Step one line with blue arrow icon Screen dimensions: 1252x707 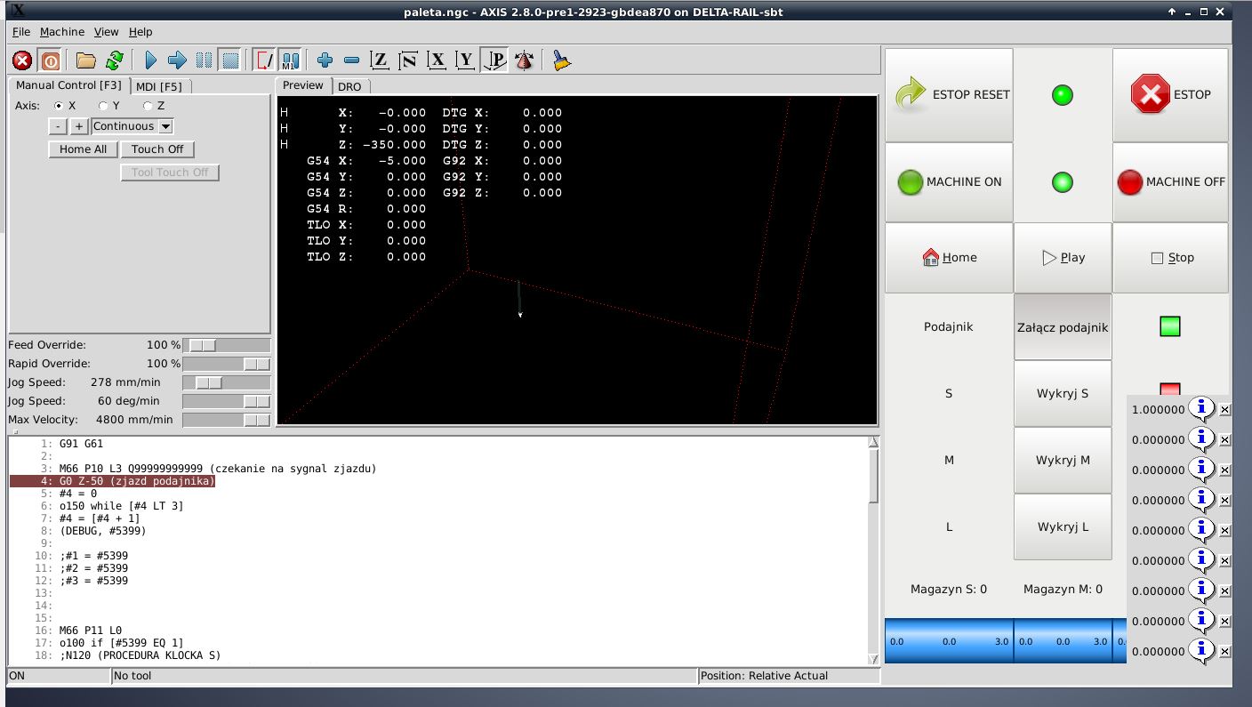[x=177, y=60]
